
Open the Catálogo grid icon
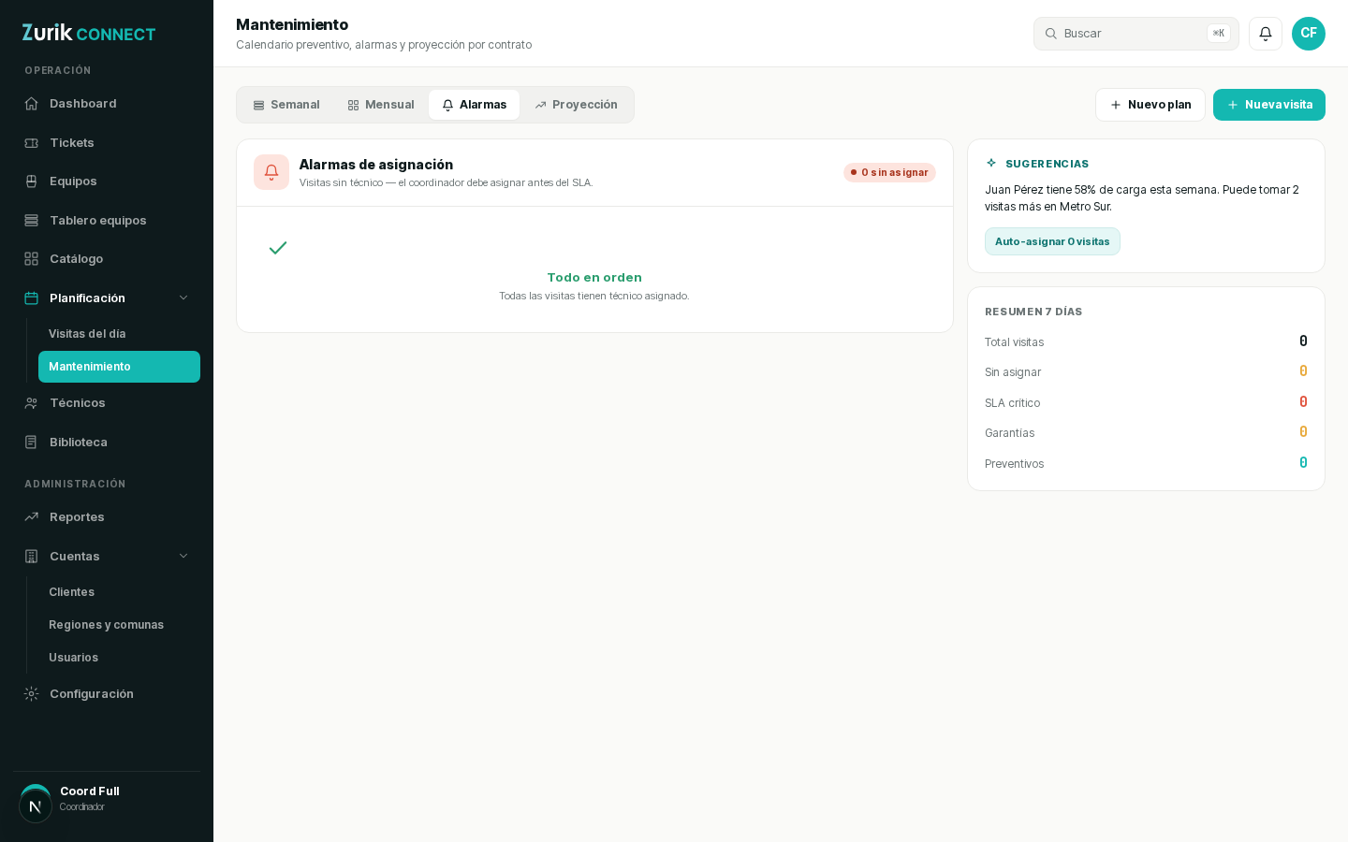click(x=32, y=259)
